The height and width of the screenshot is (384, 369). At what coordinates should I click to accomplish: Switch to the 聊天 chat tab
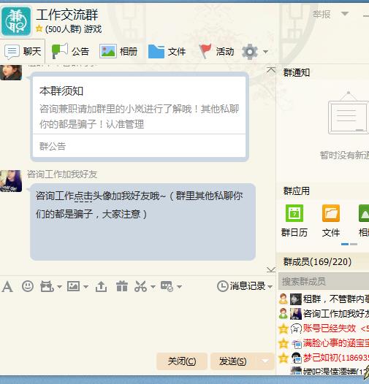point(23,52)
